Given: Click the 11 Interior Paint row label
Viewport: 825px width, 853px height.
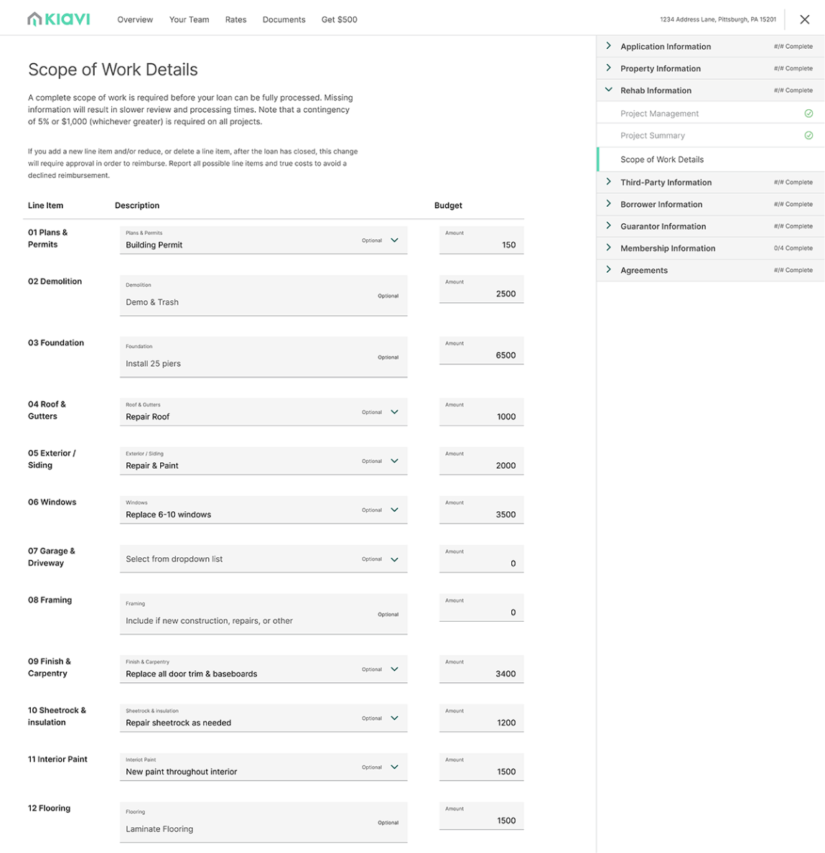Looking at the screenshot, I should pos(57,760).
